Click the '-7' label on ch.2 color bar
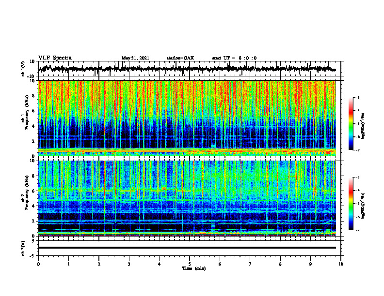Image resolution: width=384 pixels, height=296 pixels. coord(358,230)
